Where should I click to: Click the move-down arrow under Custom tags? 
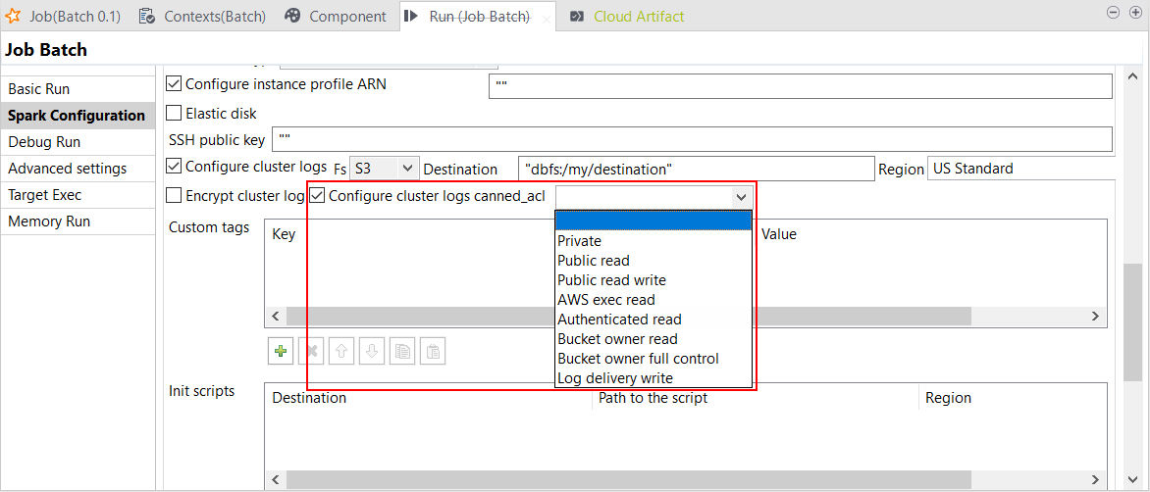point(371,351)
